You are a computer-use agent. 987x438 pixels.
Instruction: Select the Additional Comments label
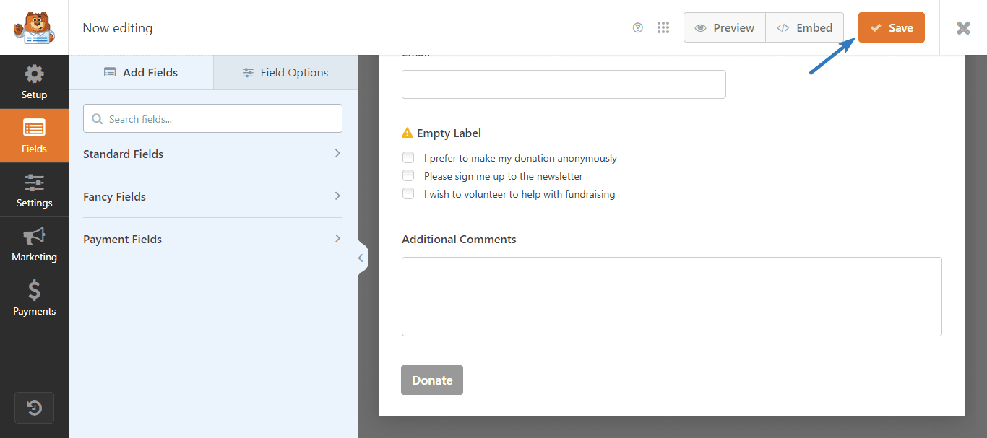pos(459,239)
